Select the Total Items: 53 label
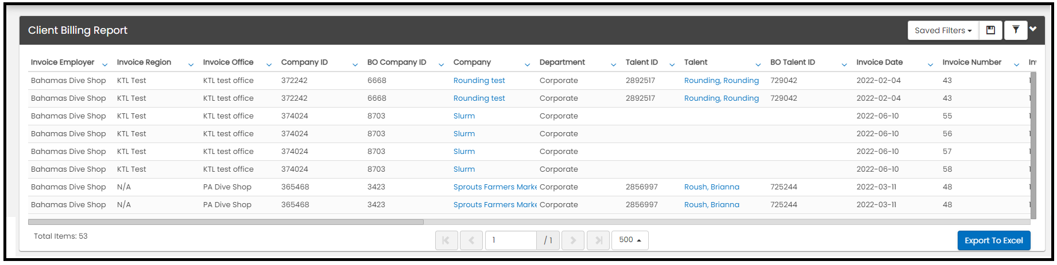This screenshot has width=1057, height=265. pyautogui.click(x=61, y=236)
